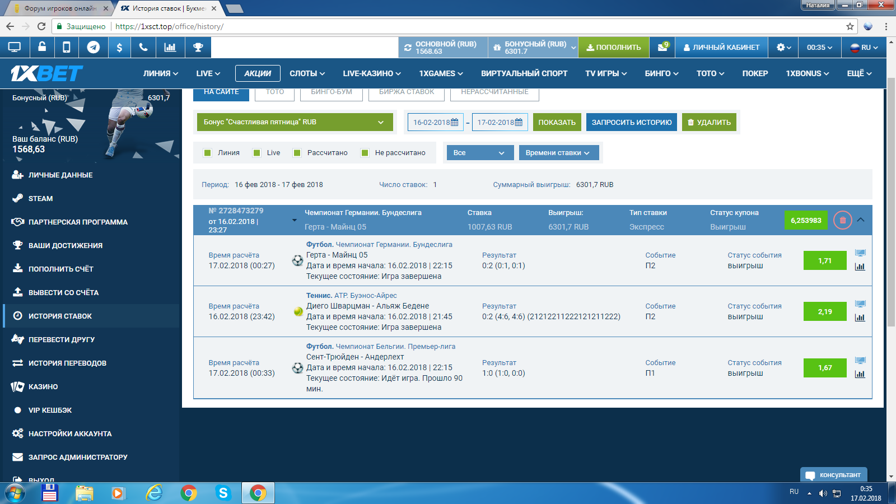This screenshot has height=504, width=896.
Task: Click the ПОКАЗАТЬ button
Action: pos(557,122)
